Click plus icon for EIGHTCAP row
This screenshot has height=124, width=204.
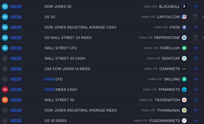coord(196,58)
